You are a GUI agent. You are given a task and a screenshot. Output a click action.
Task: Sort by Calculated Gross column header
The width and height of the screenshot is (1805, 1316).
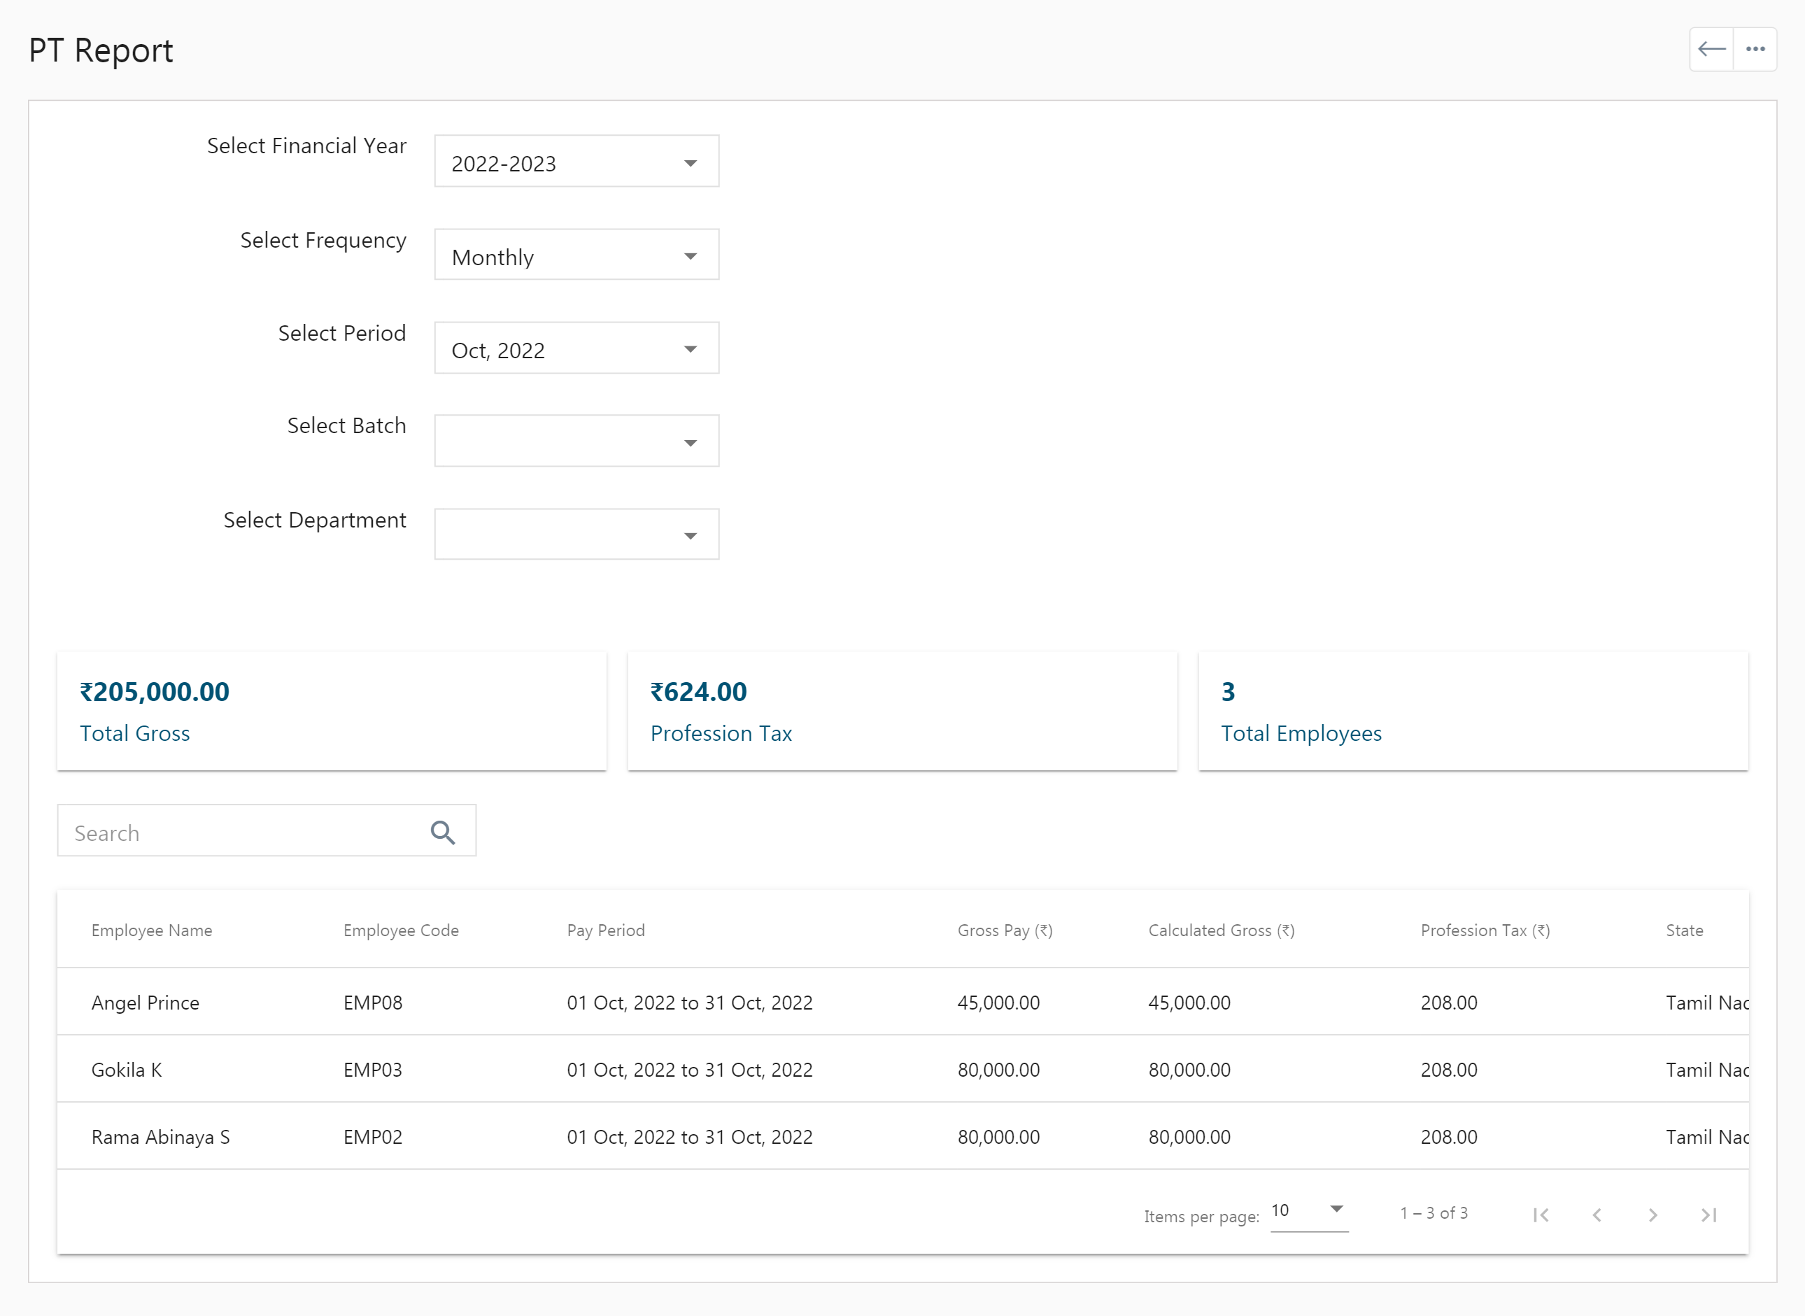click(x=1221, y=931)
